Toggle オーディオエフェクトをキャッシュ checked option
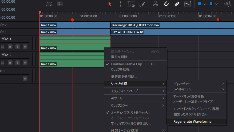234x132 pixels. point(131,113)
